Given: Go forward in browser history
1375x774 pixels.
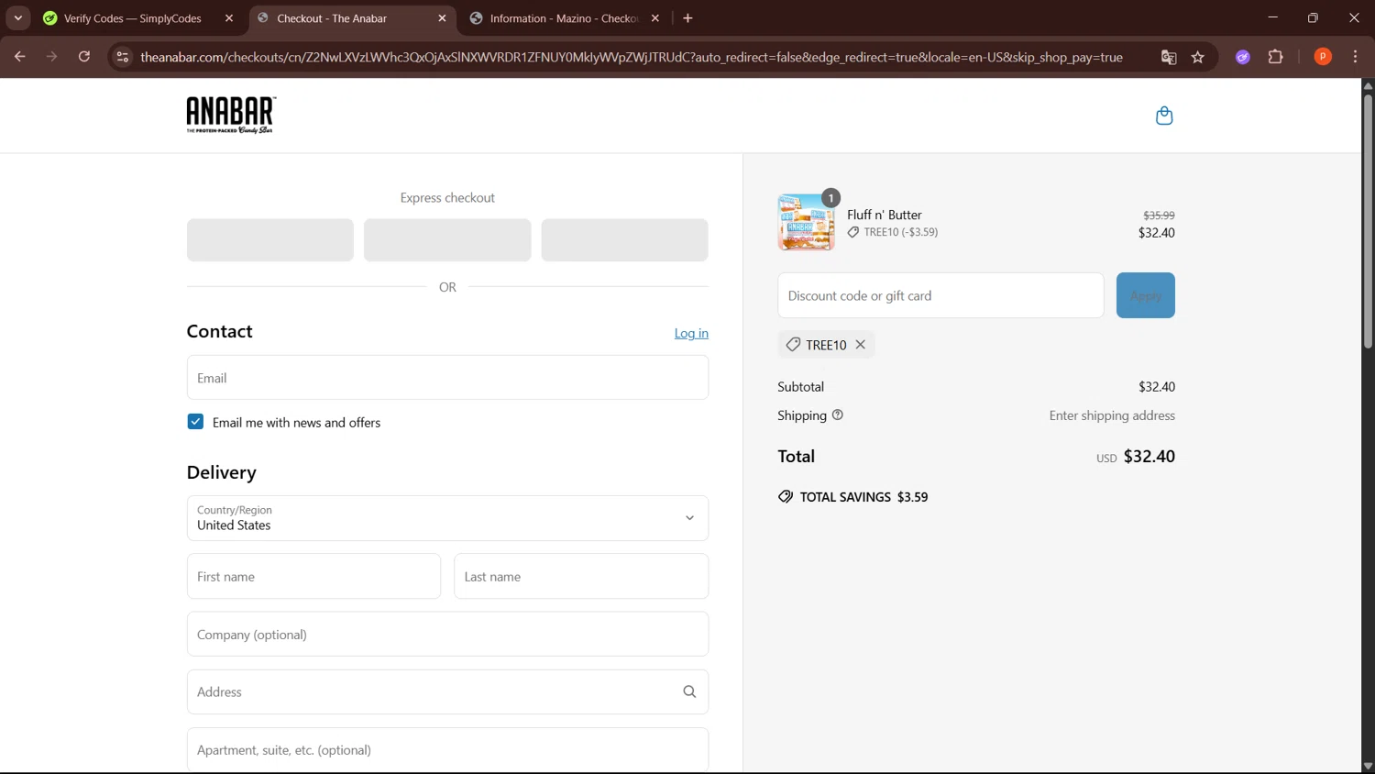Looking at the screenshot, I should (x=52, y=57).
